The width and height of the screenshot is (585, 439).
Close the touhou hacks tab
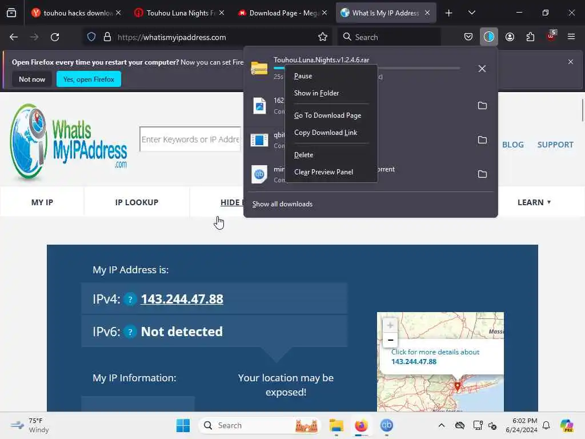coord(118,13)
